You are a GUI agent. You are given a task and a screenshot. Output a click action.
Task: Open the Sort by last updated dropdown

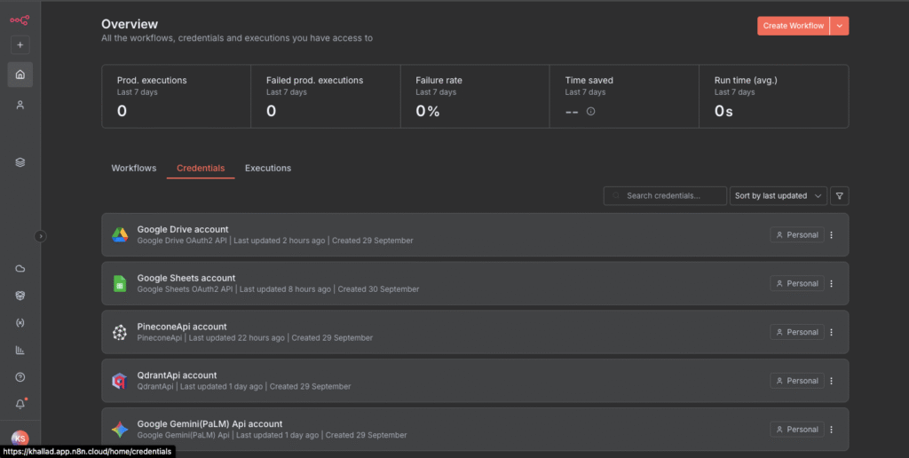coord(779,195)
